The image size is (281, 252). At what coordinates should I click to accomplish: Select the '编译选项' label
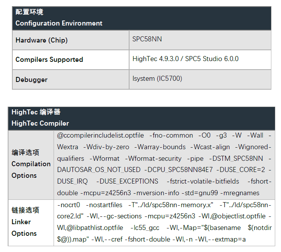pyautogui.click(x=25, y=152)
